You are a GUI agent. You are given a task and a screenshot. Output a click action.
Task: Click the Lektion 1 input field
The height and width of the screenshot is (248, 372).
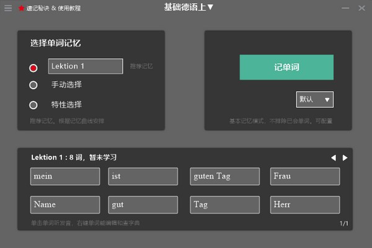click(85, 66)
